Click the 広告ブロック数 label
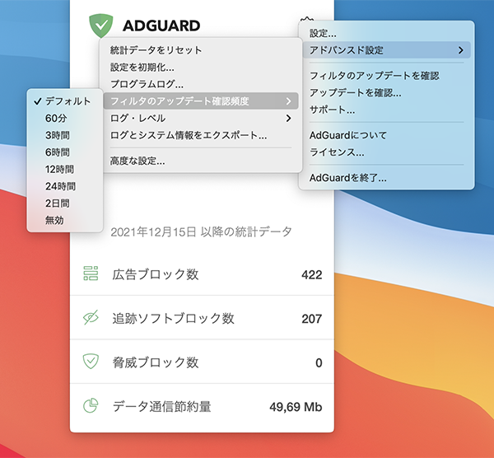Screen dimensions: 494x458 [x=156, y=274]
